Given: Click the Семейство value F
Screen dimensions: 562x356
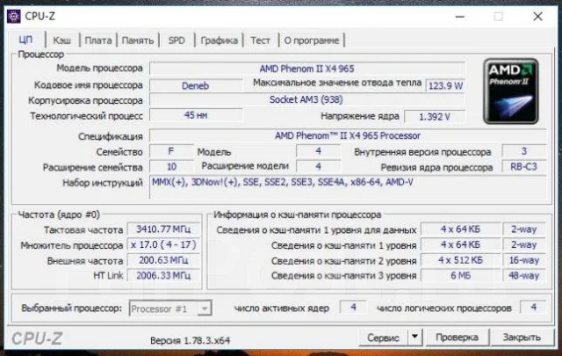Looking at the screenshot, I should (x=171, y=151).
